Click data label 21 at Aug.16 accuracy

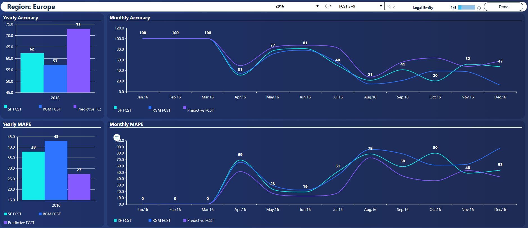[x=370, y=75]
